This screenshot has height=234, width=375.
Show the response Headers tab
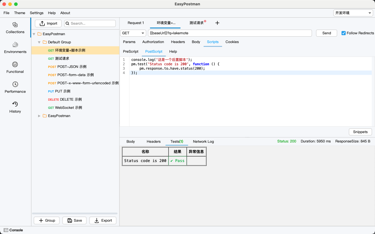click(154, 142)
